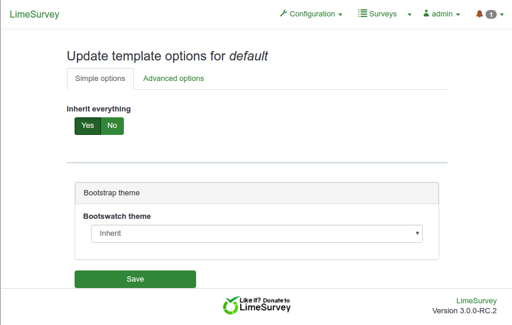The height and width of the screenshot is (325, 512).
Task: Click the notifications dropdown arrow
Action: click(x=502, y=15)
